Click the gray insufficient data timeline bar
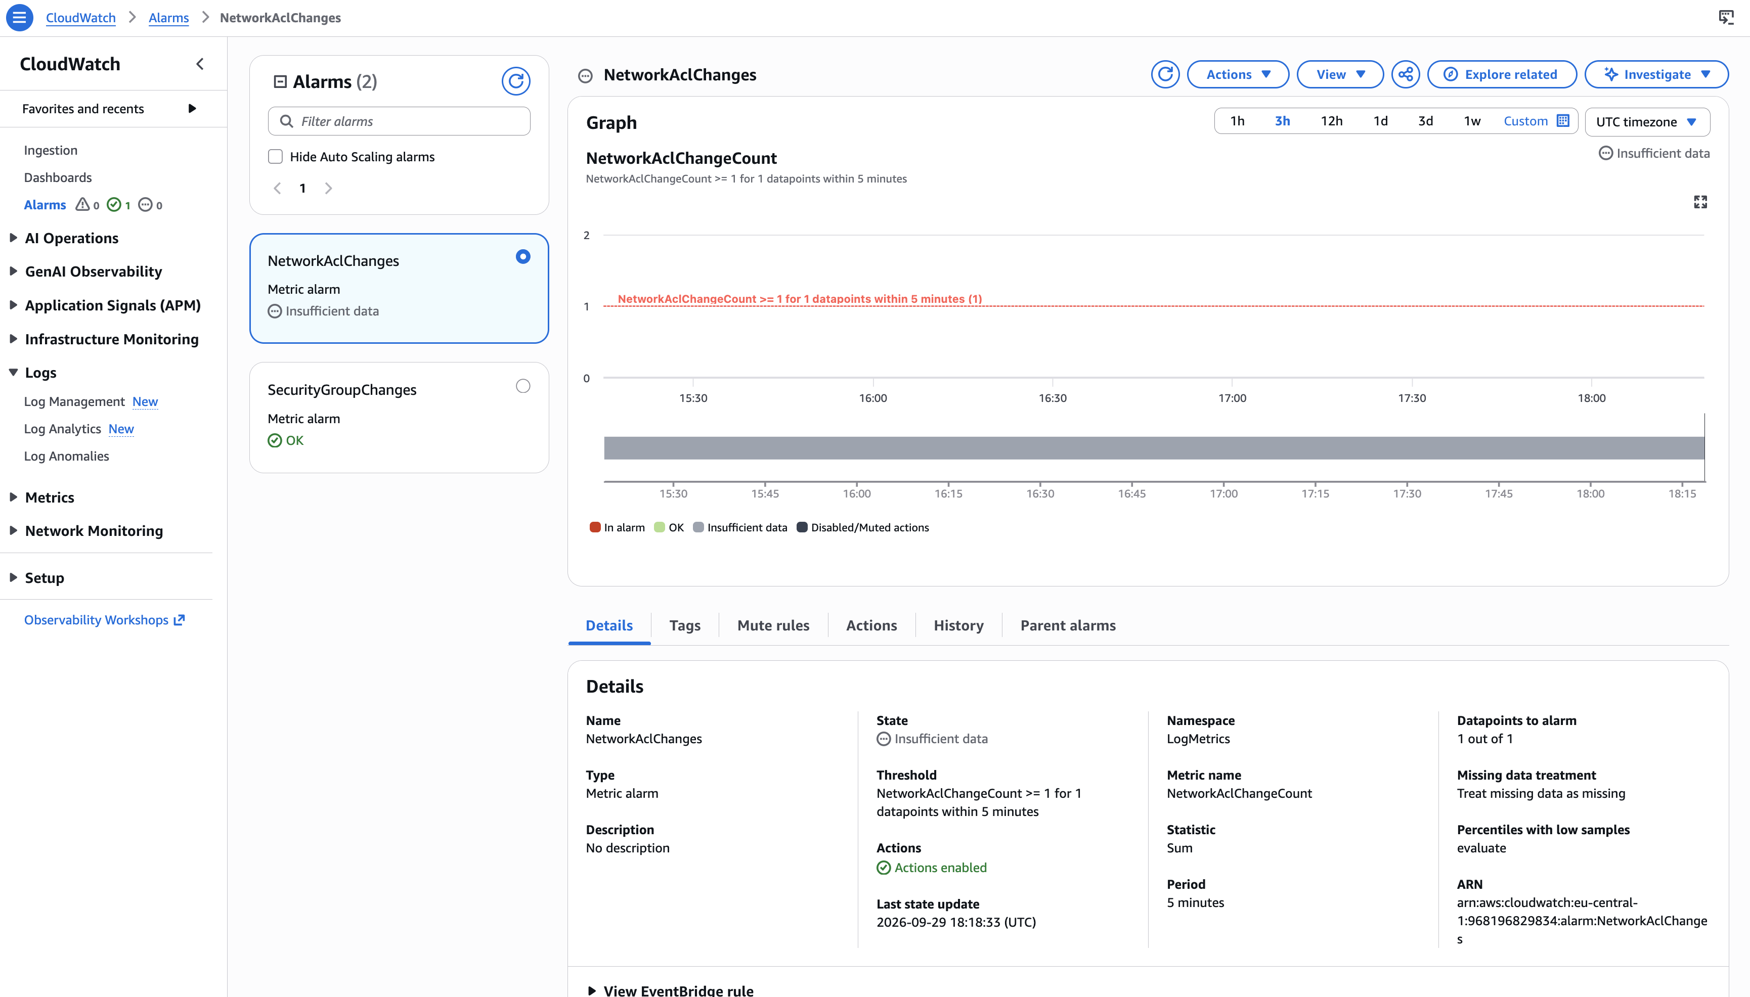The image size is (1750, 997). (1153, 448)
